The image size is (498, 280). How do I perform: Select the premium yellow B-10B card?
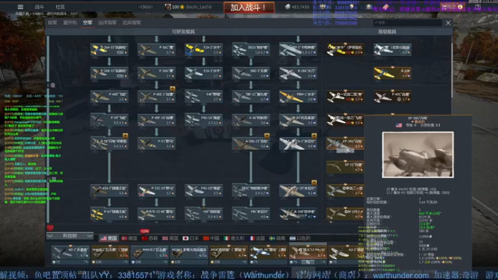[392, 73]
